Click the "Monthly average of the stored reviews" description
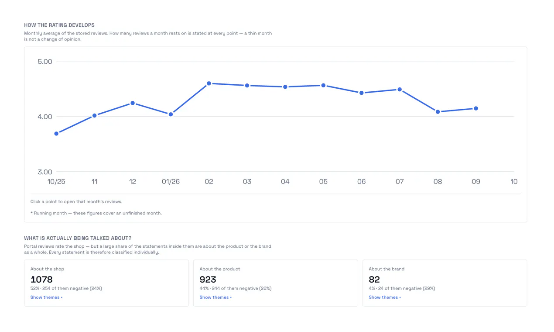The height and width of the screenshot is (332, 554). coord(148,36)
